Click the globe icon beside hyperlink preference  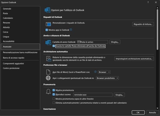(48, 78)
